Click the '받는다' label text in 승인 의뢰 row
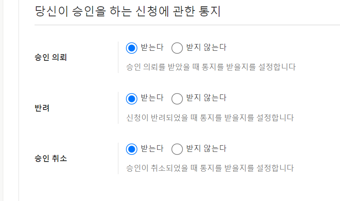Viewport: 340px width, 201px height. point(152,47)
